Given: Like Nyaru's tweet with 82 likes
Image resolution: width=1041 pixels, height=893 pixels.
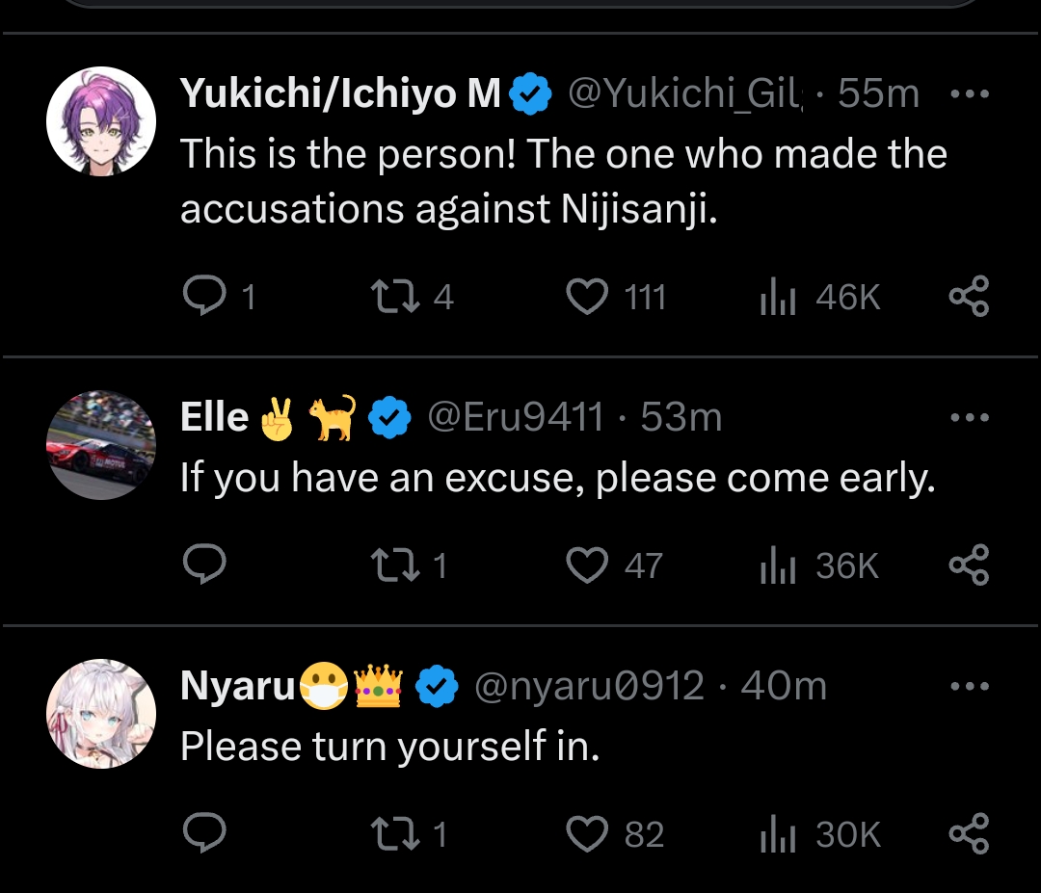Looking at the screenshot, I should 587,834.
